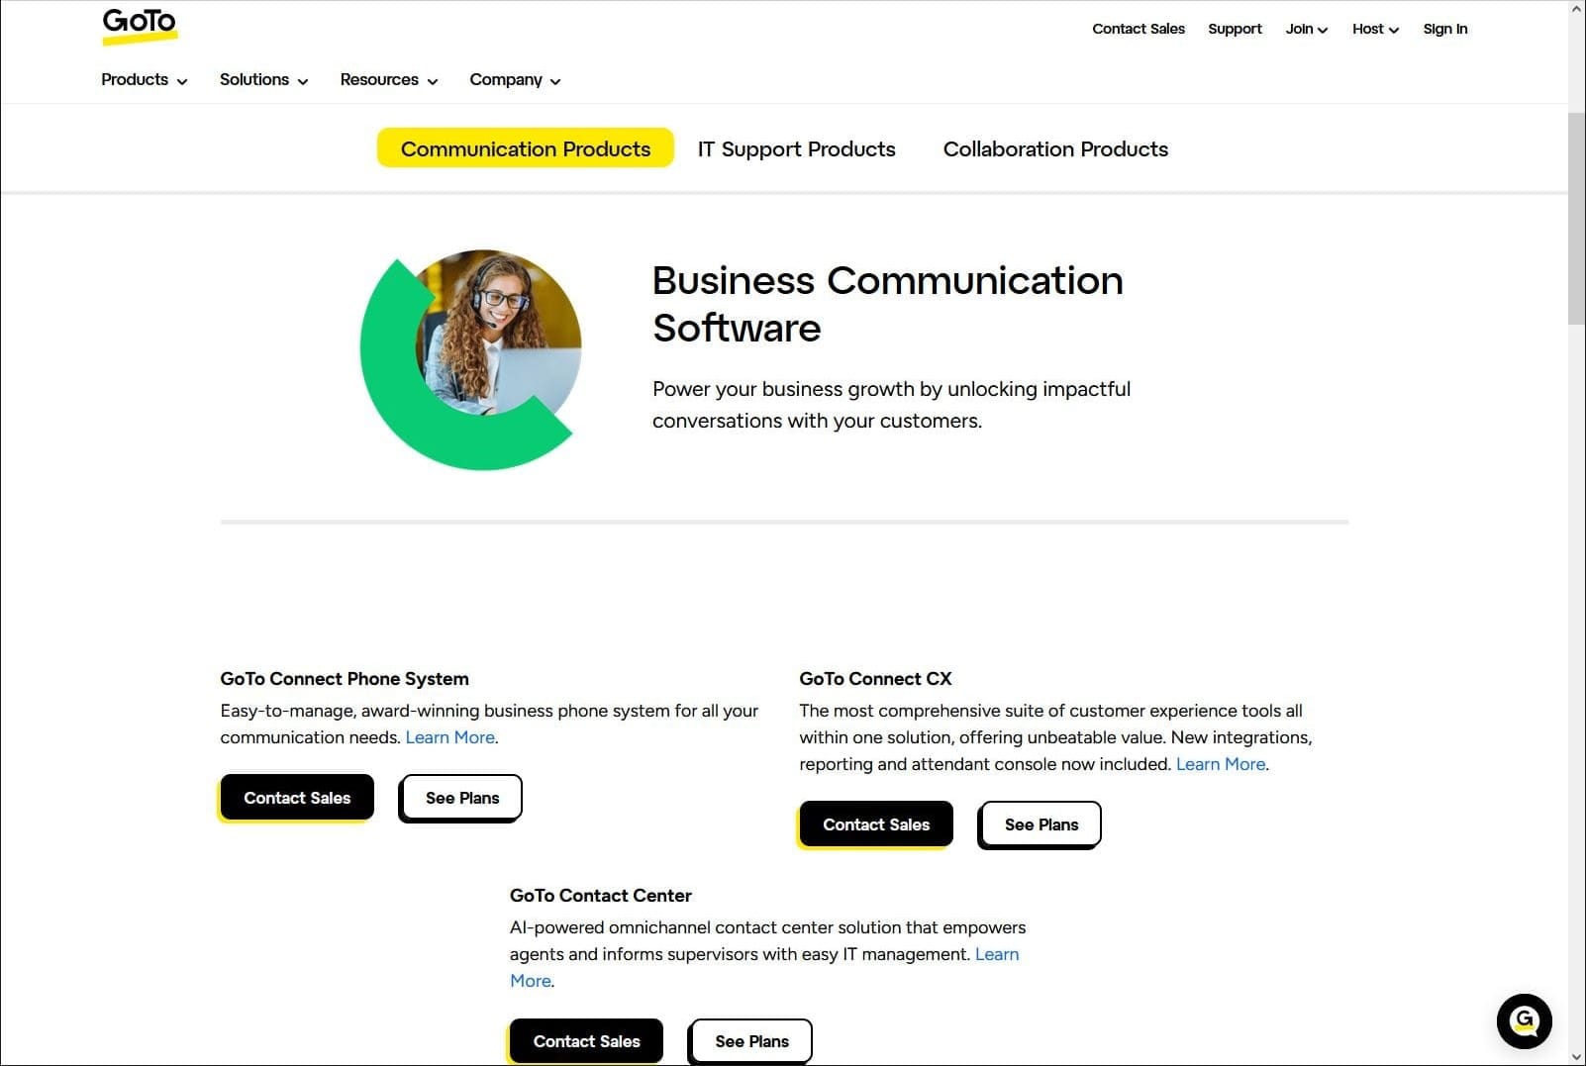See Plans for GoTo Contact Center
The image size is (1586, 1066).
751,1041
